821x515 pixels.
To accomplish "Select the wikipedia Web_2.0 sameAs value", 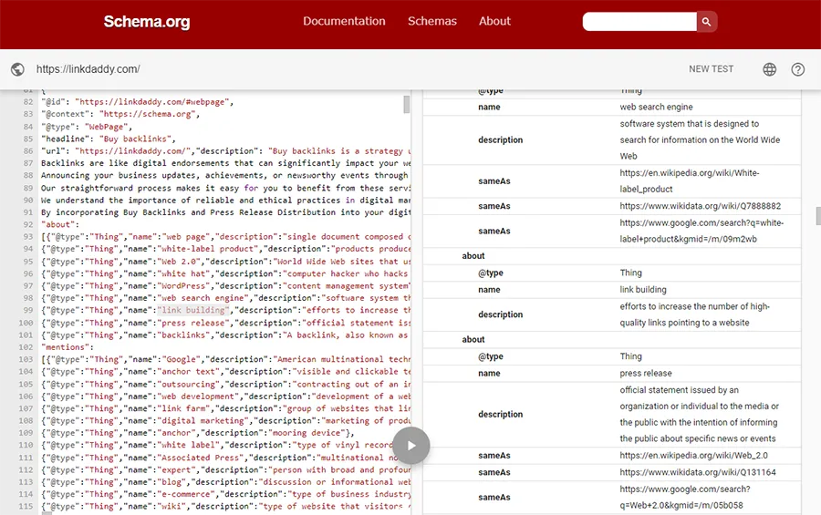I will click(x=694, y=456).
